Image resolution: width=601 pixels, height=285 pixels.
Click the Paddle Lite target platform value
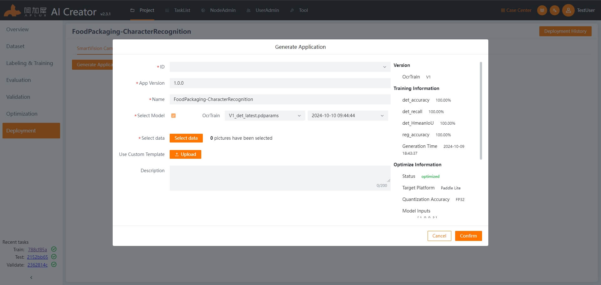450,188
